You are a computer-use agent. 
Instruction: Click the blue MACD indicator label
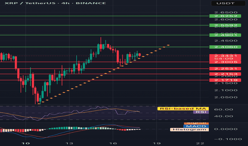coord(196,126)
